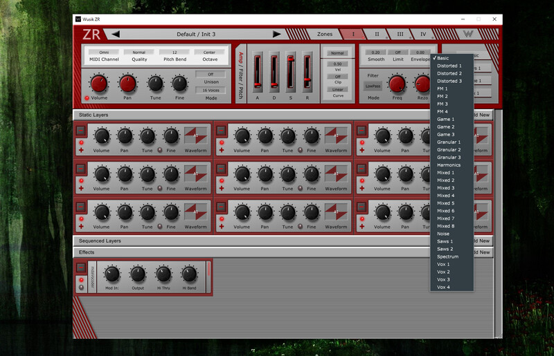This screenshot has width=554, height=356.
Task: Open the Octave Center selector
Action: (x=210, y=53)
